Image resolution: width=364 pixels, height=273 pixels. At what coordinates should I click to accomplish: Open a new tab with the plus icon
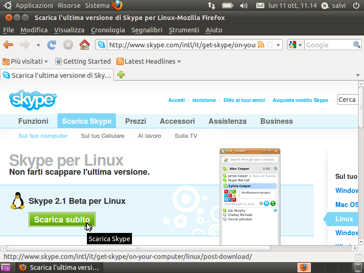point(121,75)
